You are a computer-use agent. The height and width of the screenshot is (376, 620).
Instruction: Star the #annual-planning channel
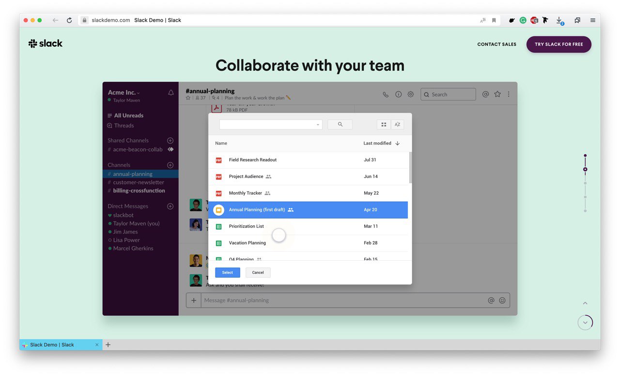click(x=188, y=98)
